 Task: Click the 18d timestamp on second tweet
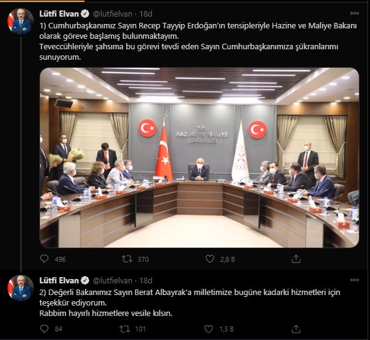tap(146, 280)
